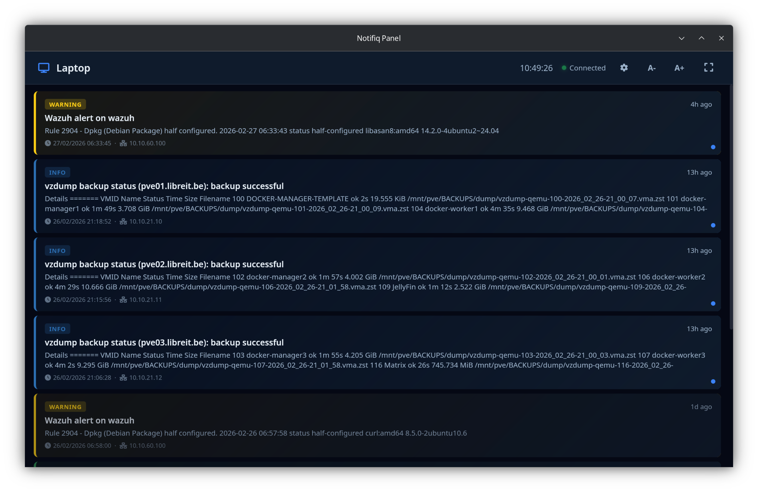Click the timestamp 26/02/2026 06:58:00
This screenshot has width=758, height=492.
coord(82,446)
